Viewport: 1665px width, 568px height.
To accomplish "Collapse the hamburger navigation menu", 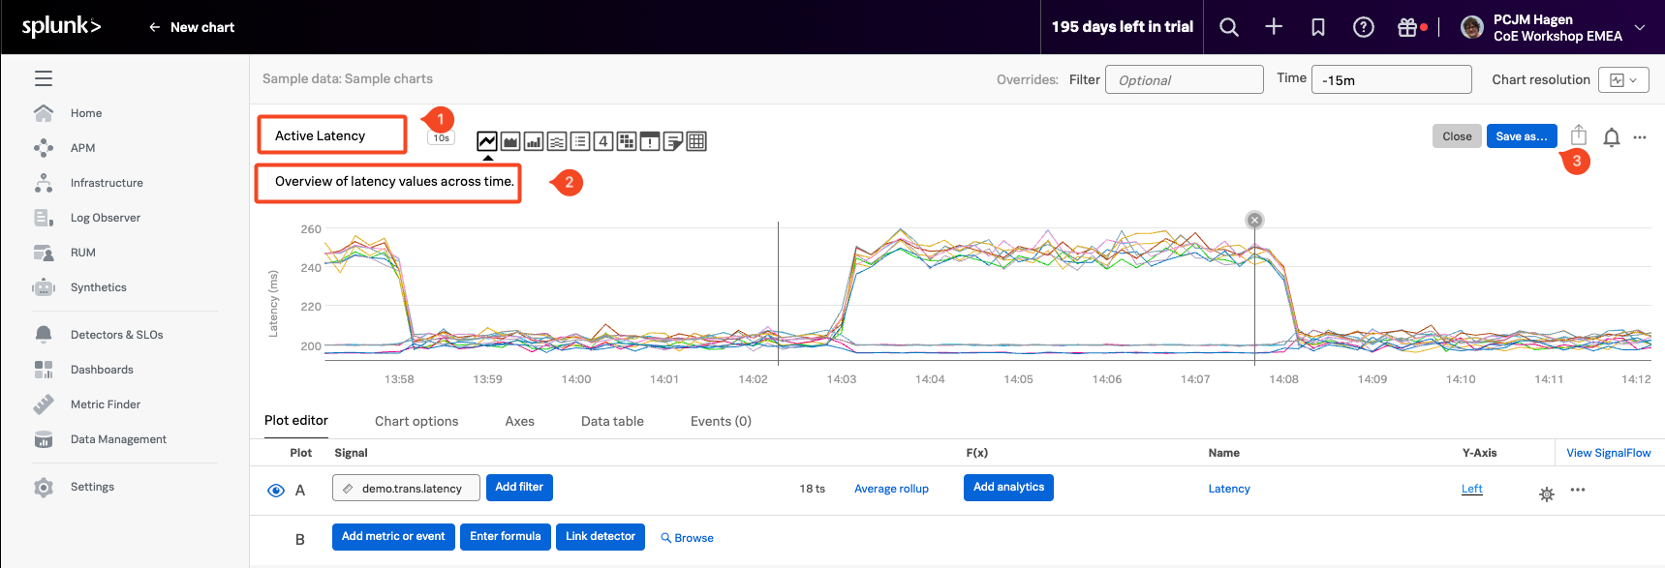I will click(x=44, y=79).
